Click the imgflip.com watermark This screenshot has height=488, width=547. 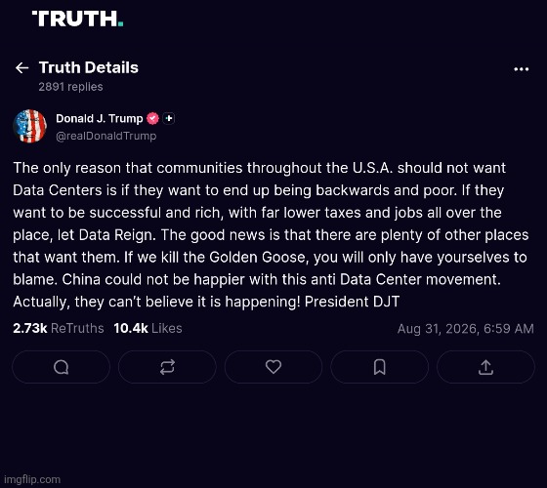[x=32, y=479]
